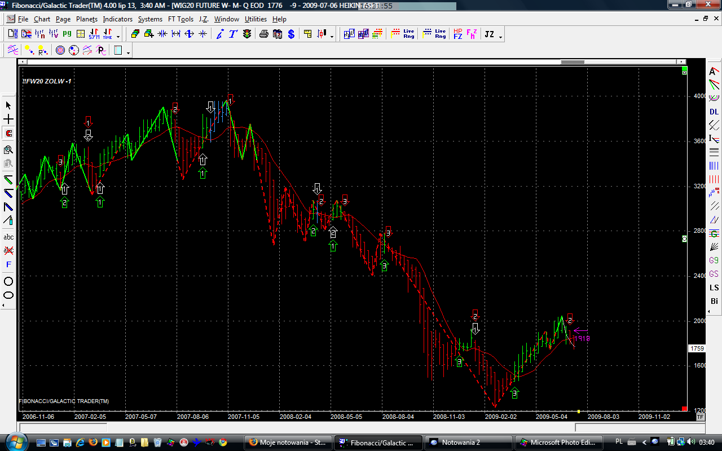Open the Indicators menu
Viewport: 722px width, 451px height.
(117, 19)
